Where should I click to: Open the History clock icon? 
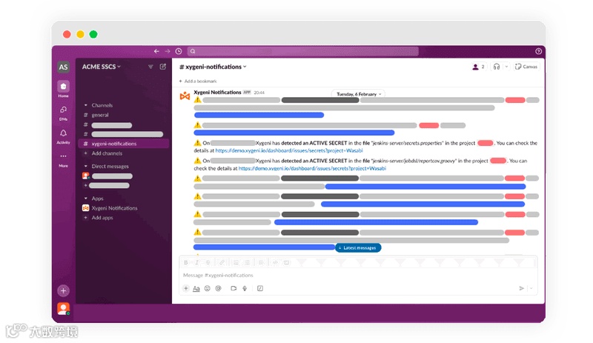point(179,51)
